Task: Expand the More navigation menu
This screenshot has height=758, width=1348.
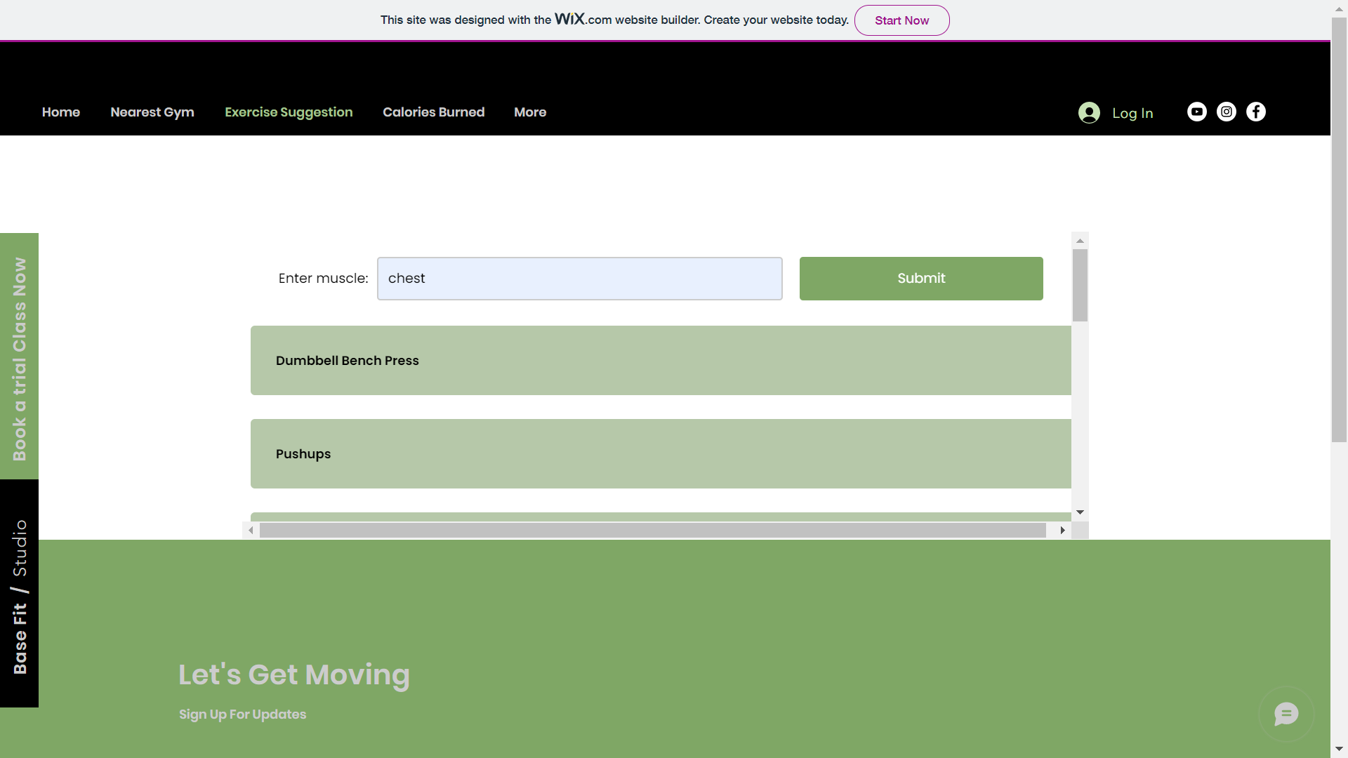Action: click(x=529, y=112)
